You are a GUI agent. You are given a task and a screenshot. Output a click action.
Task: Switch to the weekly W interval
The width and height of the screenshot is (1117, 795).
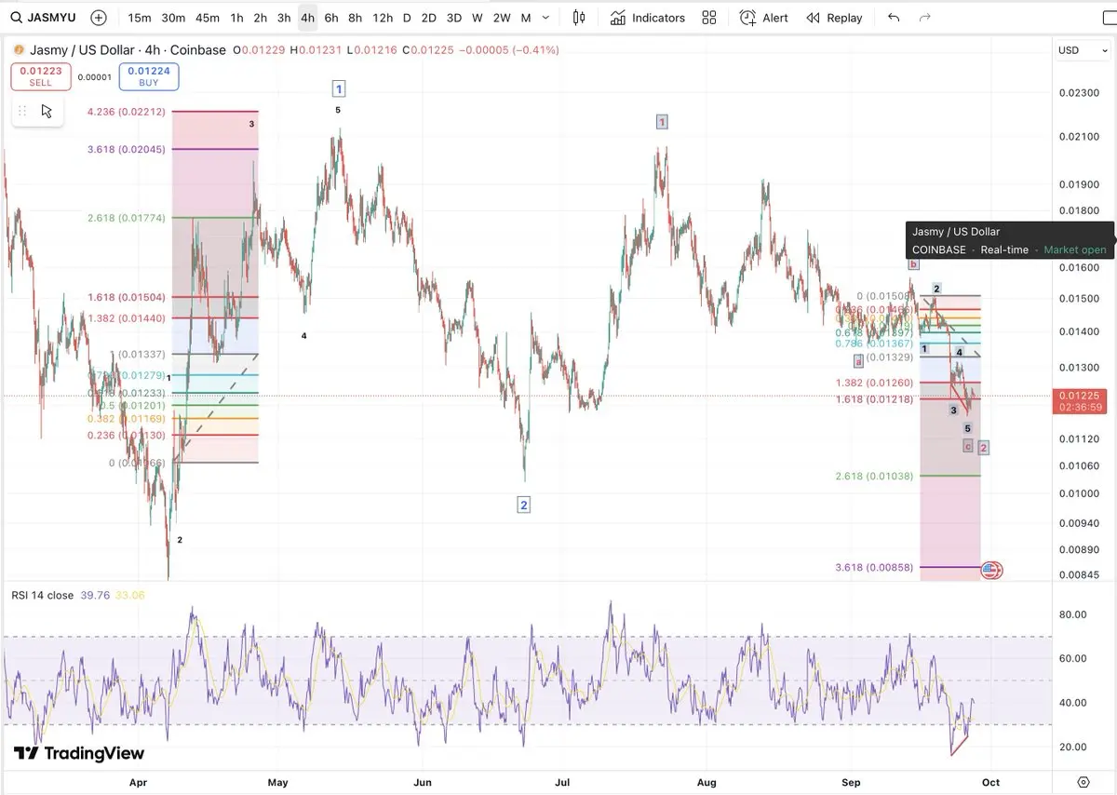coord(478,18)
